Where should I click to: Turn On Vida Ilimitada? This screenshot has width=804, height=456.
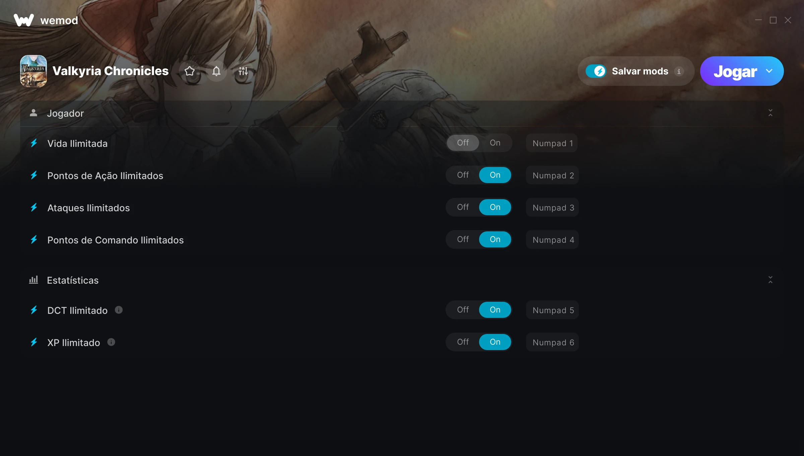pos(495,143)
